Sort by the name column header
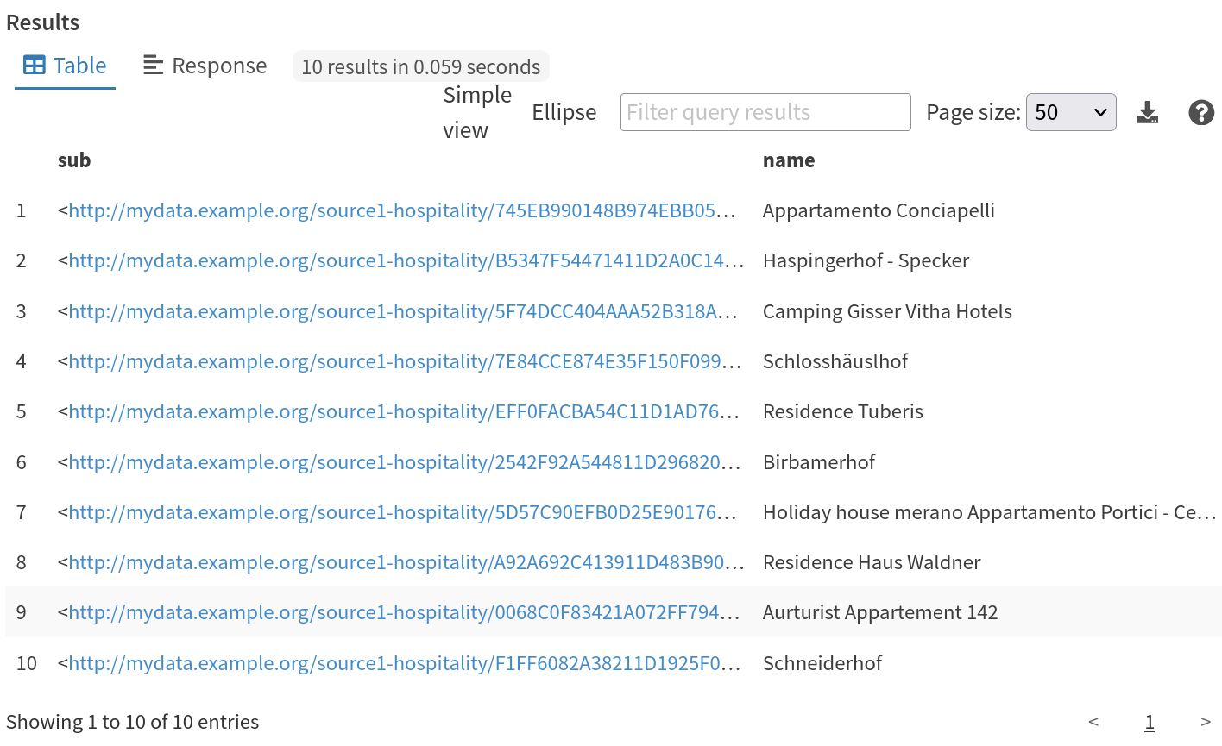The height and width of the screenshot is (746, 1222). (788, 160)
